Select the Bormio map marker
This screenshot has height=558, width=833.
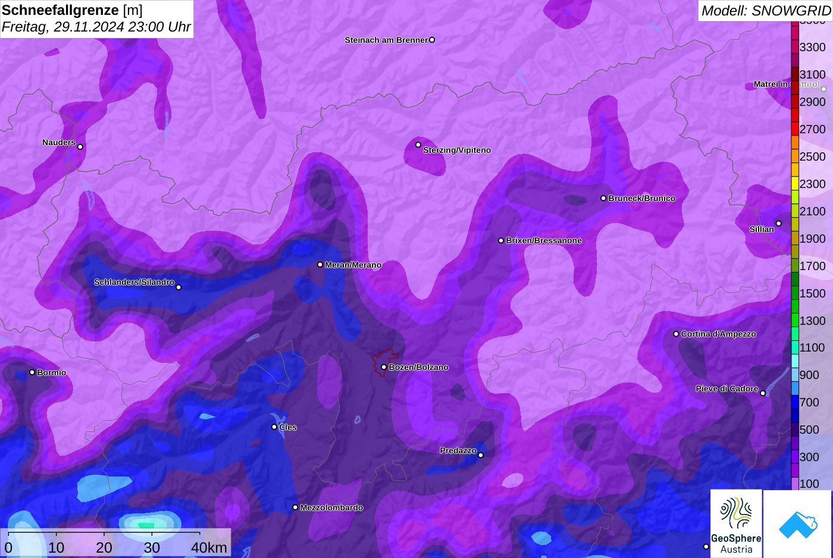point(32,372)
